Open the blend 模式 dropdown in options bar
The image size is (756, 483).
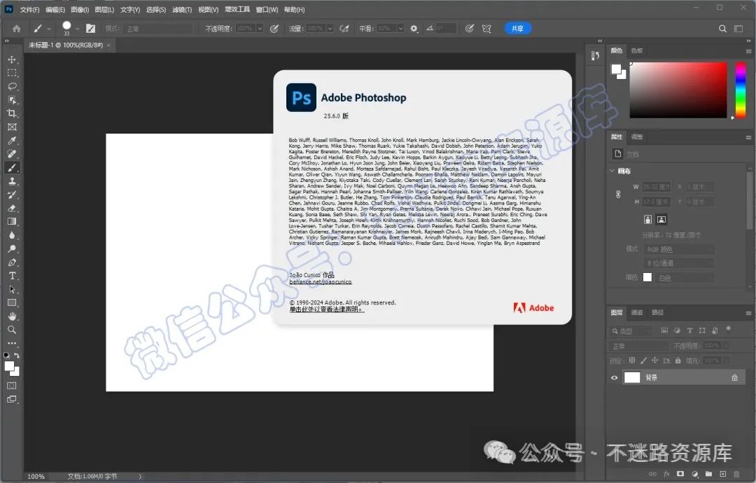(x=157, y=29)
